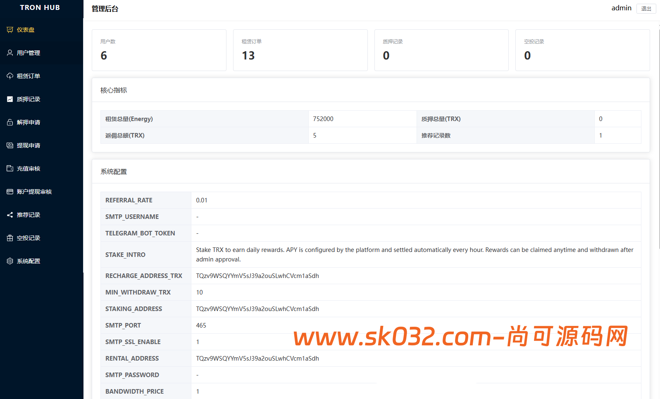The height and width of the screenshot is (399, 660).
Task: Click the wallet icon beside 提现申请
Action: click(x=10, y=145)
